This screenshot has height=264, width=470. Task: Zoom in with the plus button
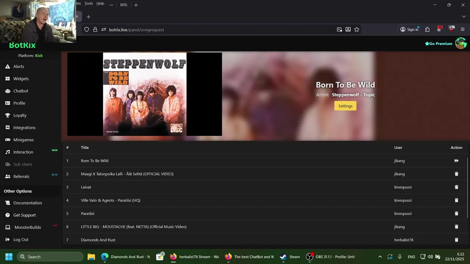136,5
